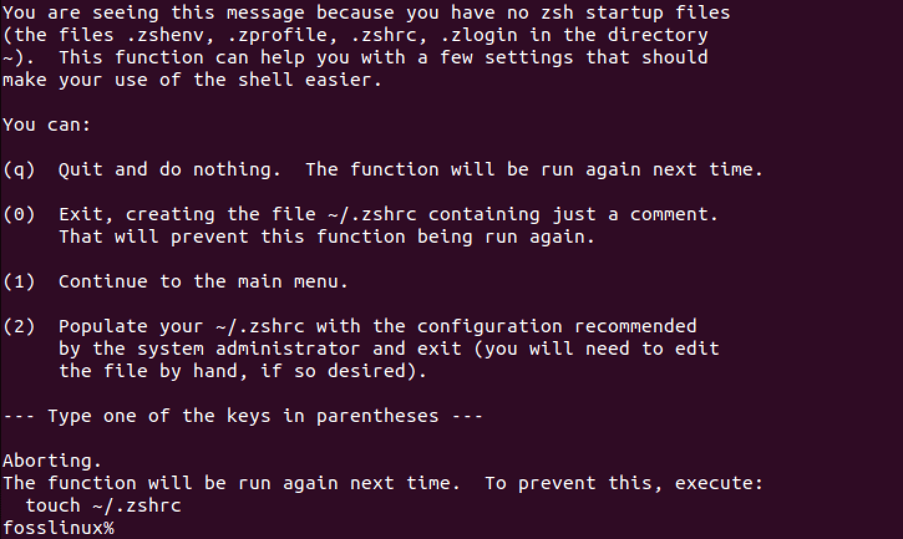The image size is (903, 539).
Task: Click the fosslinux% shell prompt
Action: [x=58, y=528]
